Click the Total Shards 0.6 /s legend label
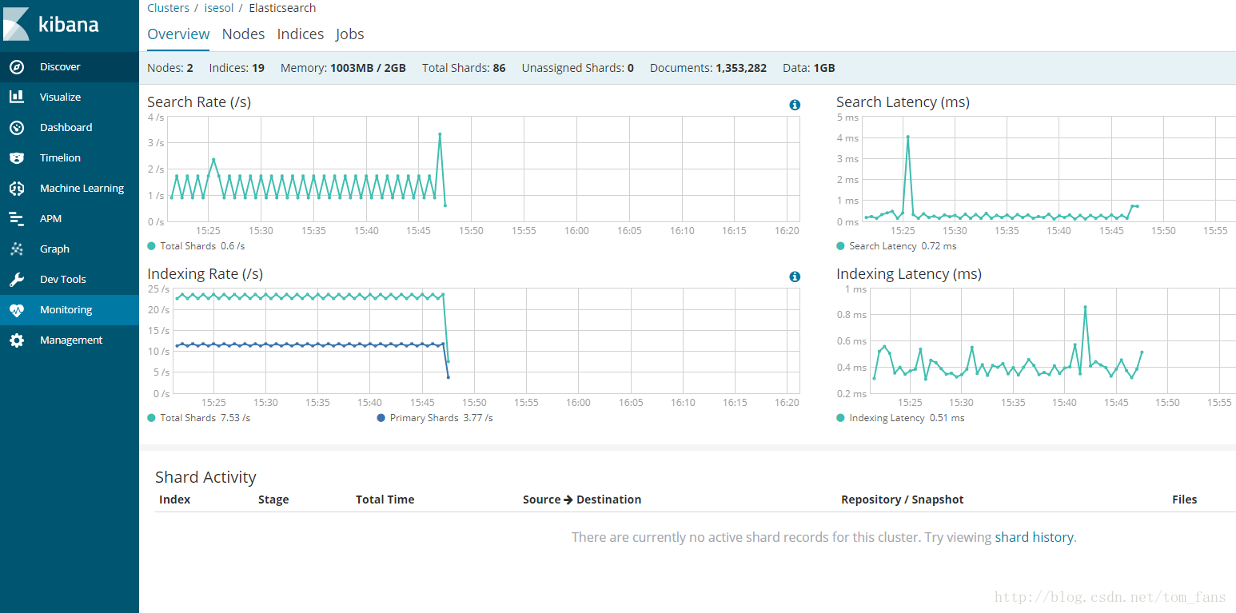Image resolution: width=1236 pixels, height=613 pixels. 202,246
